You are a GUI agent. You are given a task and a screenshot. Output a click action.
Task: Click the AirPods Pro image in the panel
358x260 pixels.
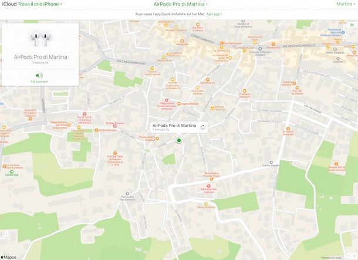coord(40,39)
